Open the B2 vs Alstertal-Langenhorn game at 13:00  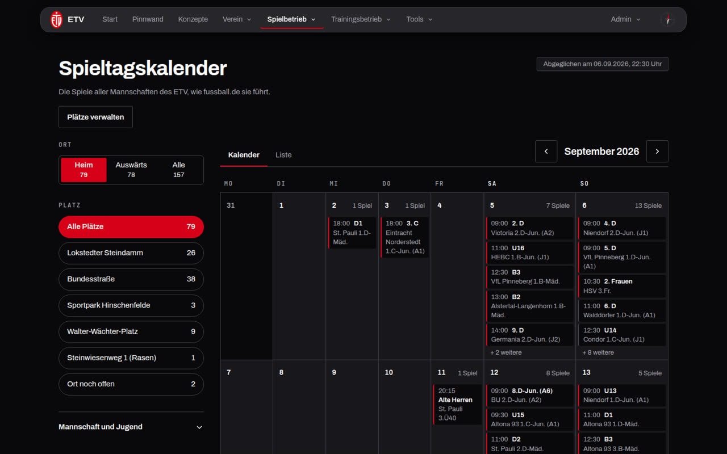click(530, 306)
